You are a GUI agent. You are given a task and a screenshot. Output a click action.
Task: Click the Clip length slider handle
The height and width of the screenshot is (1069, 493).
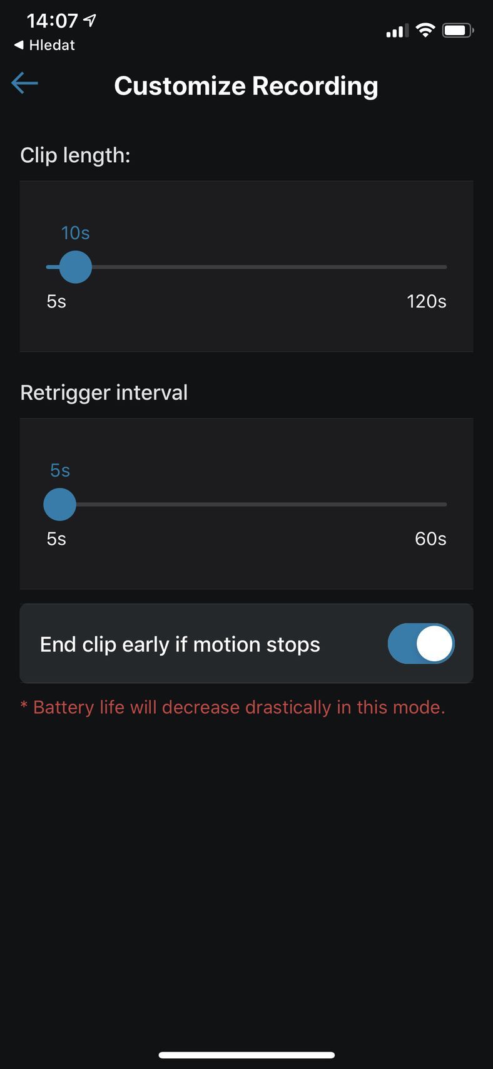tap(75, 267)
